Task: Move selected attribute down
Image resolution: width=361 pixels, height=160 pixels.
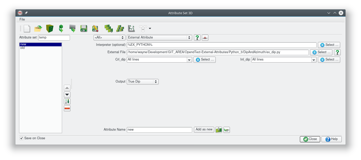Action: click(67, 95)
